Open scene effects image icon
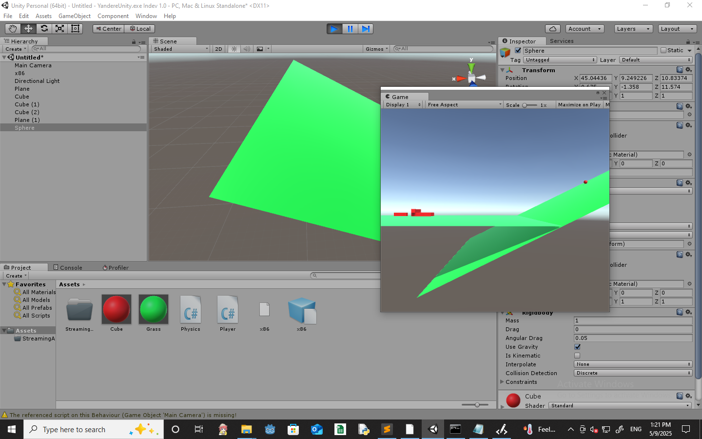The width and height of the screenshot is (702, 439). [260, 49]
